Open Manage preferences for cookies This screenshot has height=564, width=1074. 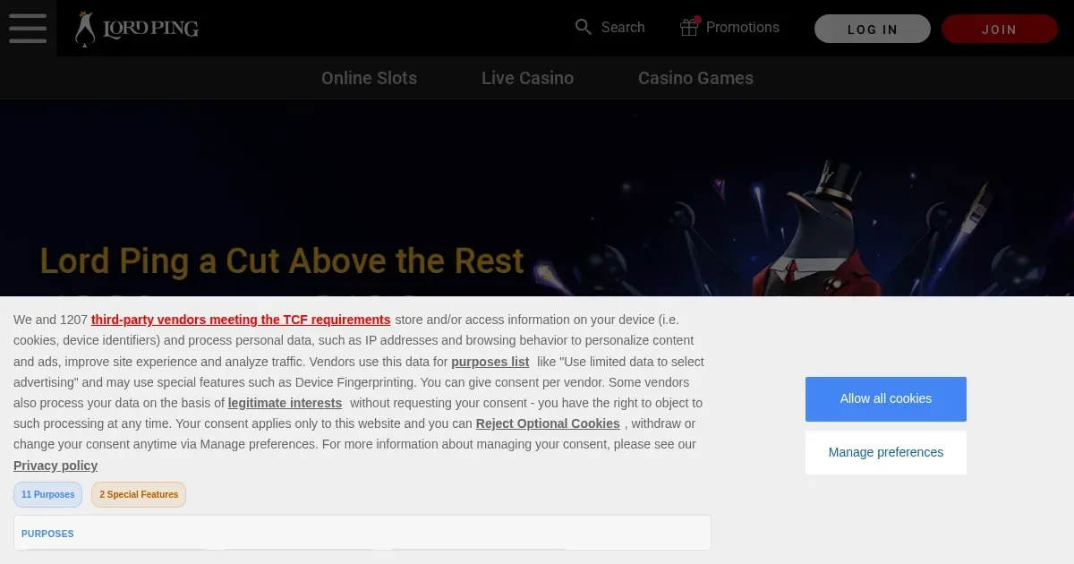(886, 452)
